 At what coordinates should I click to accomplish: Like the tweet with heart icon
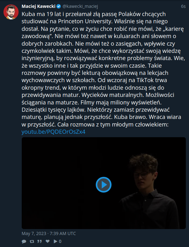pyautogui.click(x=48, y=241)
